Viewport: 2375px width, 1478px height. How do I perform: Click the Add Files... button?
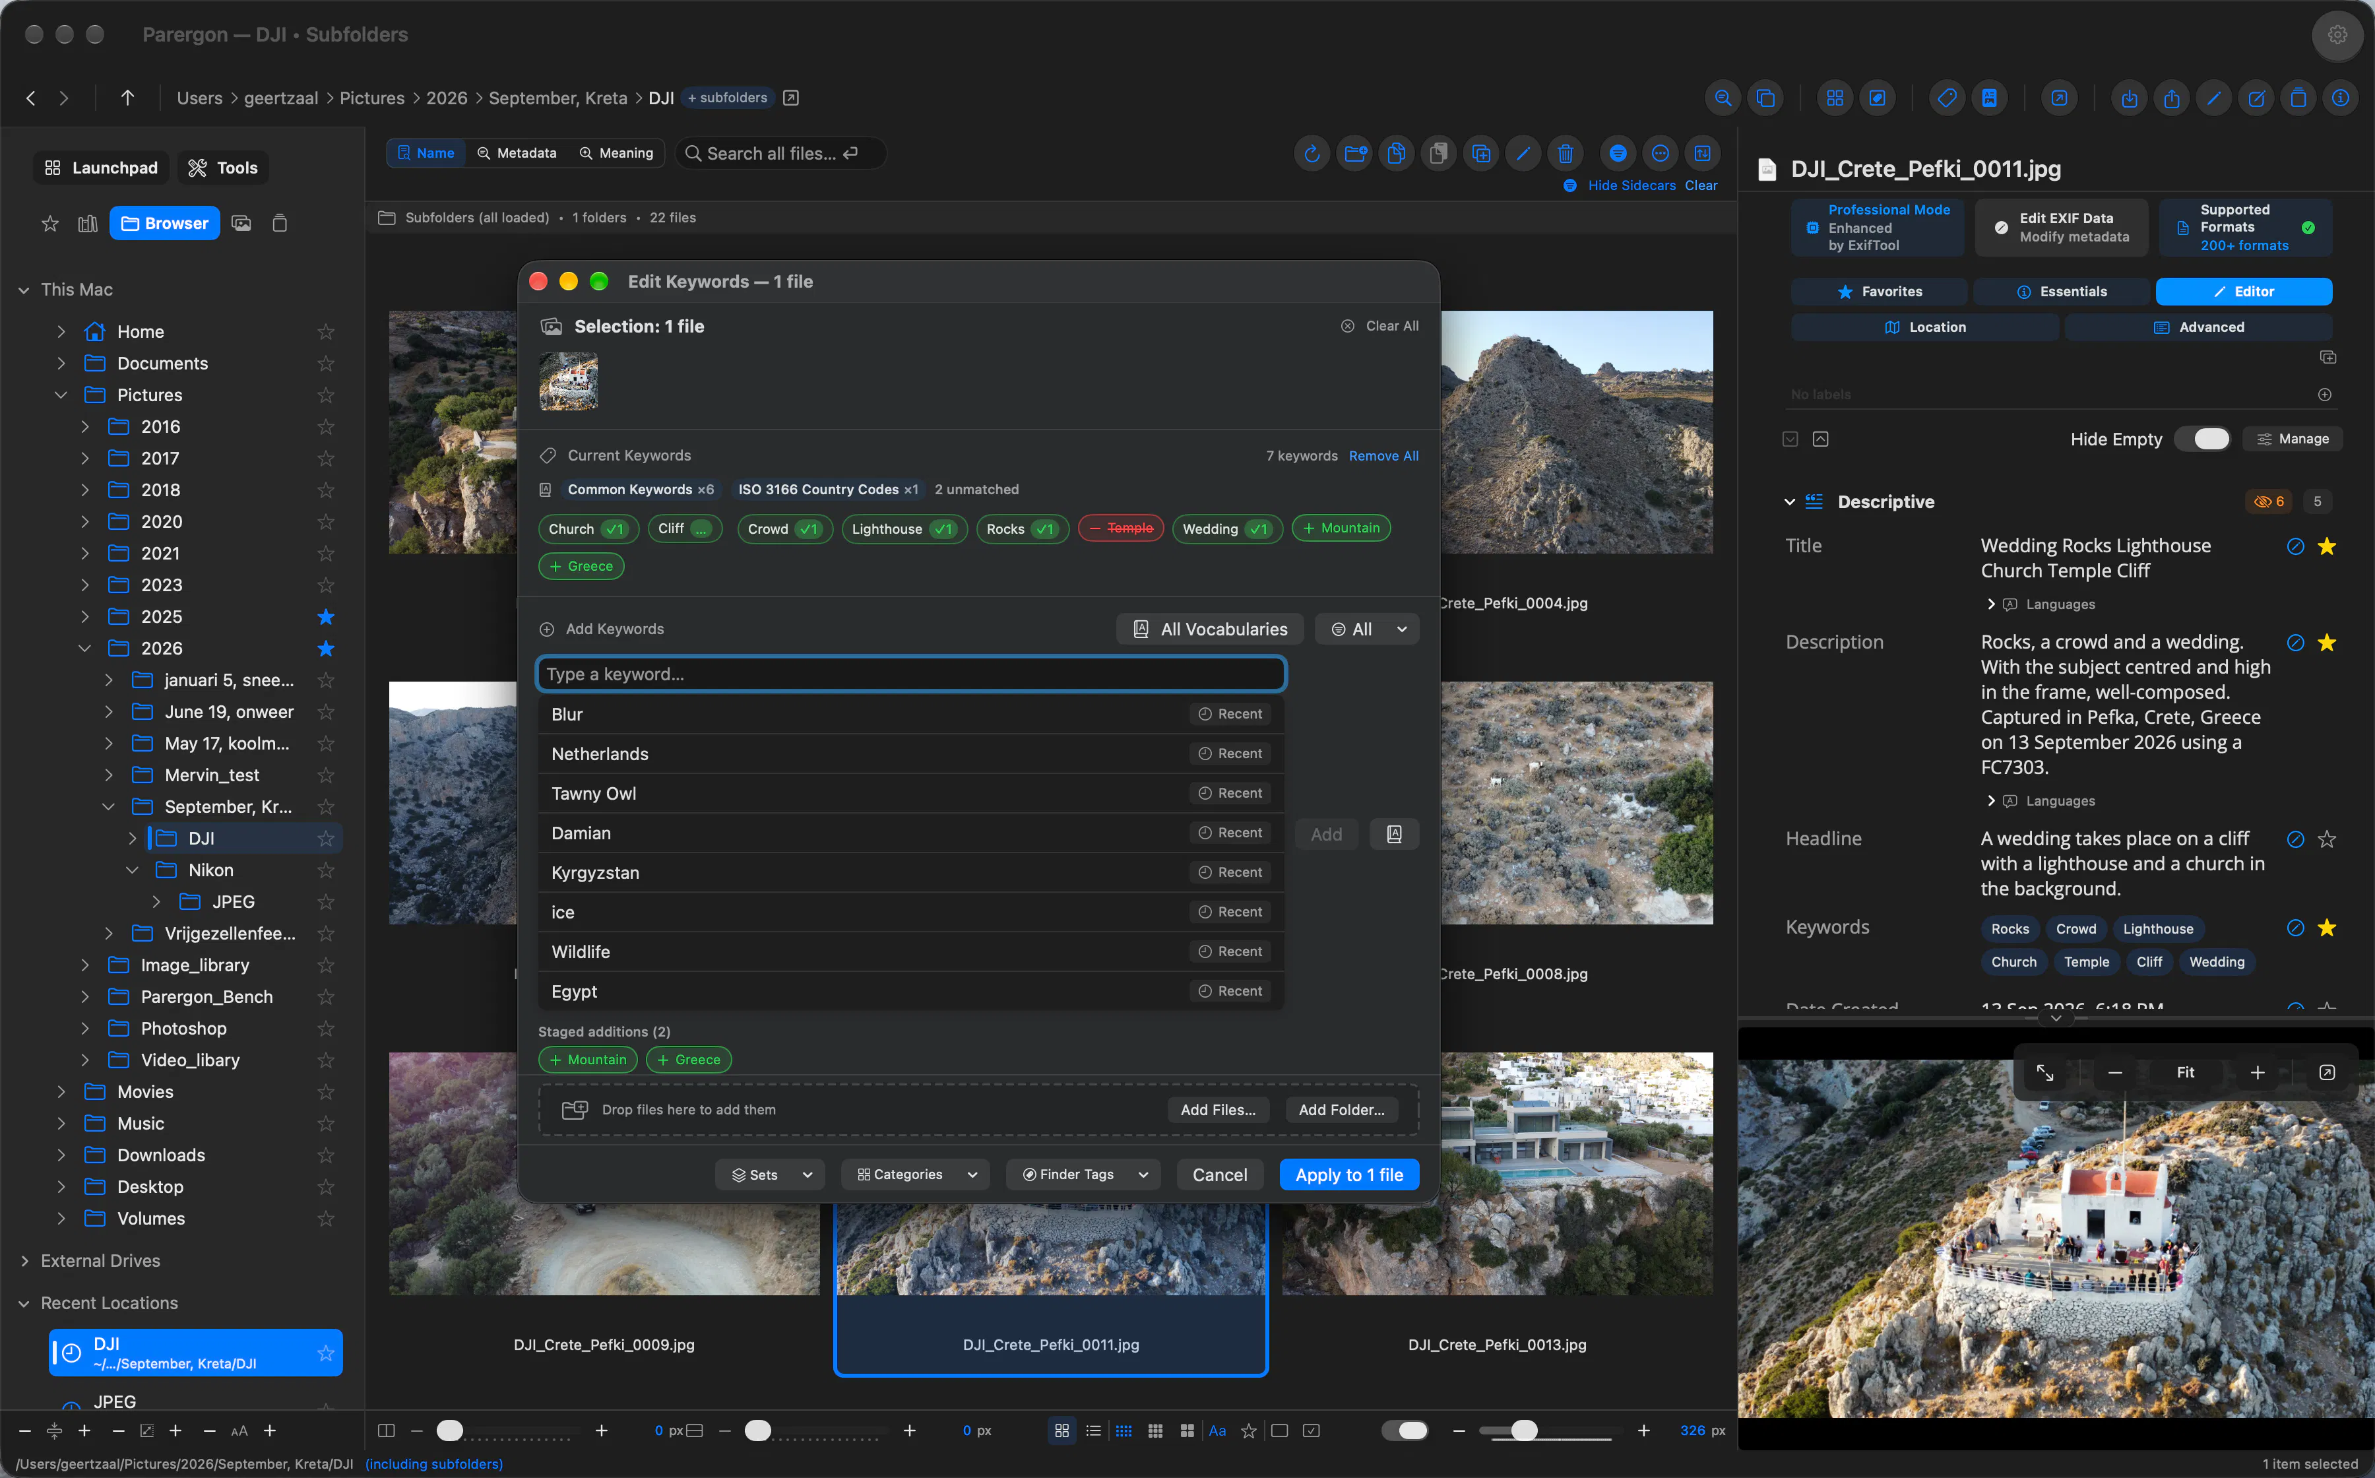pos(1218,1109)
